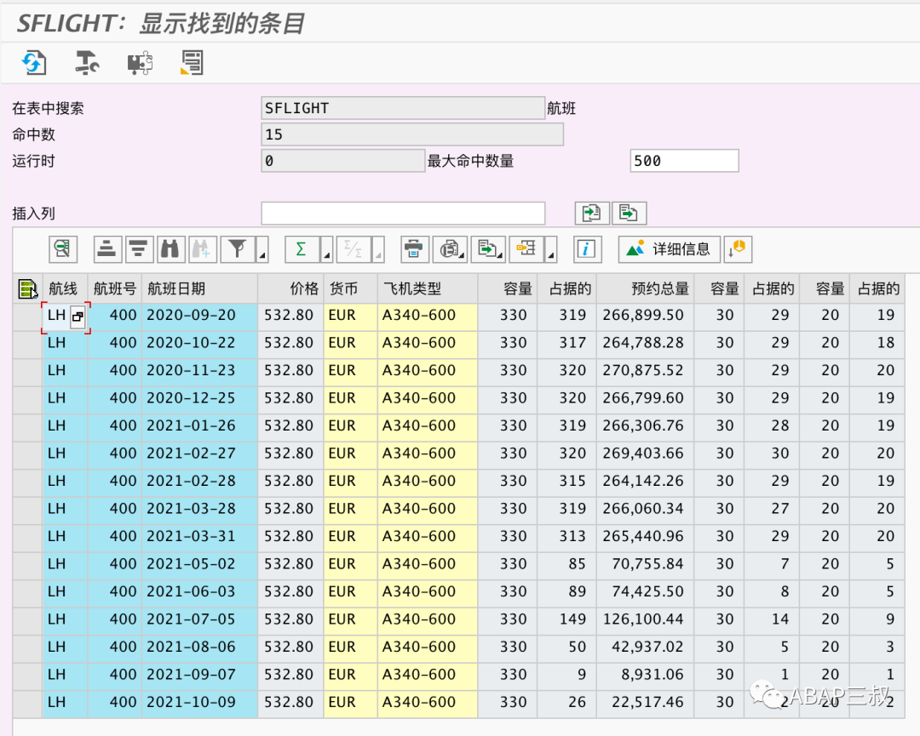Select the date cell 2020-11-23
The image size is (920, 736).
click(199, 370)
